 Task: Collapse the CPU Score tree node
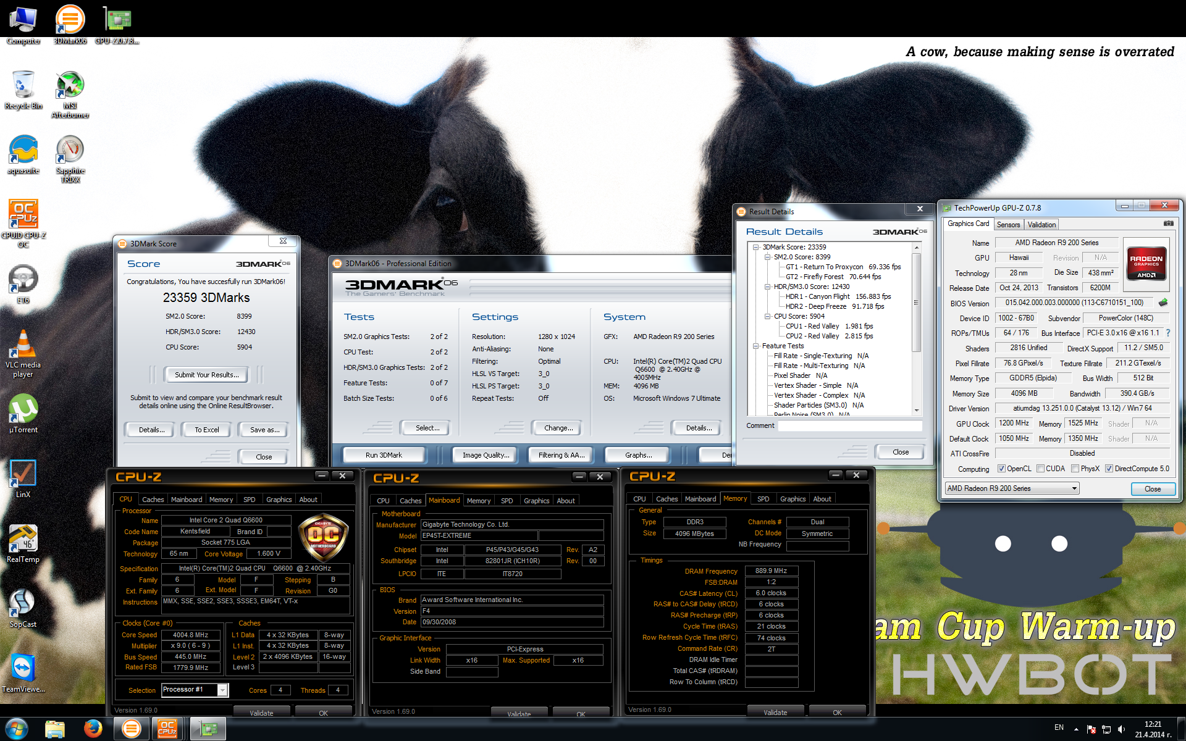[x=768, y=316]
